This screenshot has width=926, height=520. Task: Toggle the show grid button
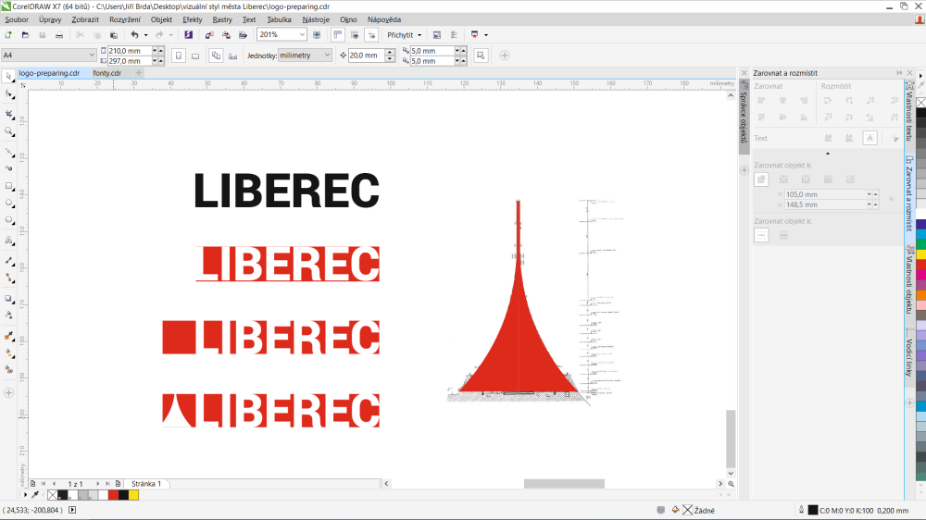coord(355,35)
